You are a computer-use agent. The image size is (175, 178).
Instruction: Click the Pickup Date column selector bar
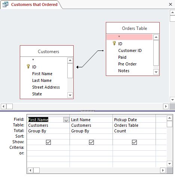point(134,116)
